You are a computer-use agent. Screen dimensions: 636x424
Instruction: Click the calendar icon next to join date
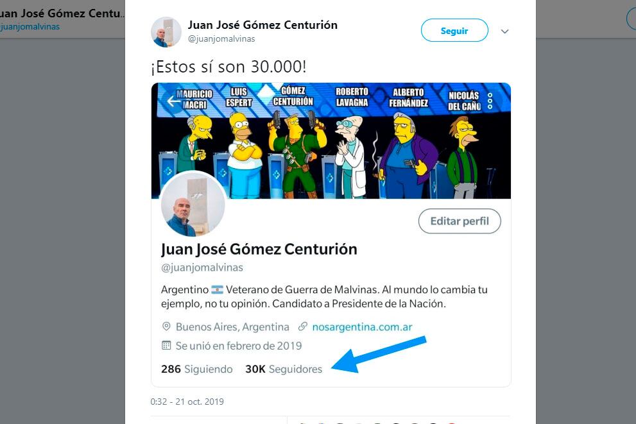pyautogui.click(x=167, y=346)
